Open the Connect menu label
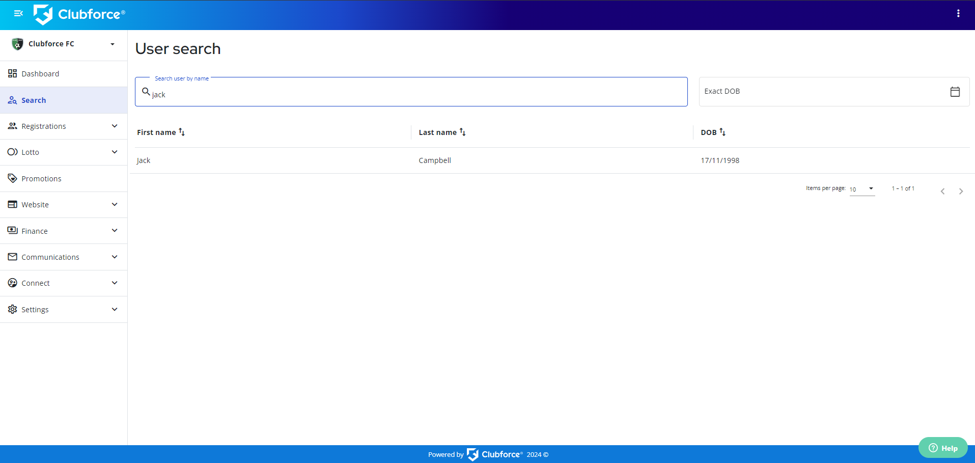The image size is (975, 463). coord(36,283)
